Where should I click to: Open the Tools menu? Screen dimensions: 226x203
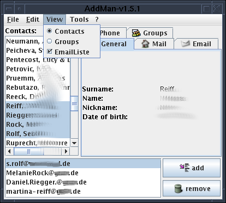pos(79,20)
